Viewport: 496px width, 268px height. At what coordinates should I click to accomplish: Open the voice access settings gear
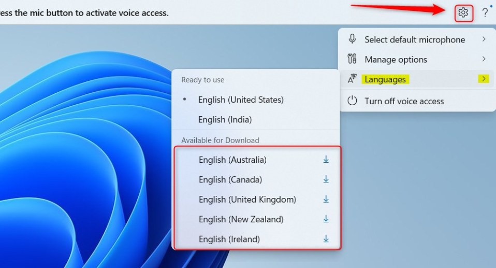pos(463,13)
